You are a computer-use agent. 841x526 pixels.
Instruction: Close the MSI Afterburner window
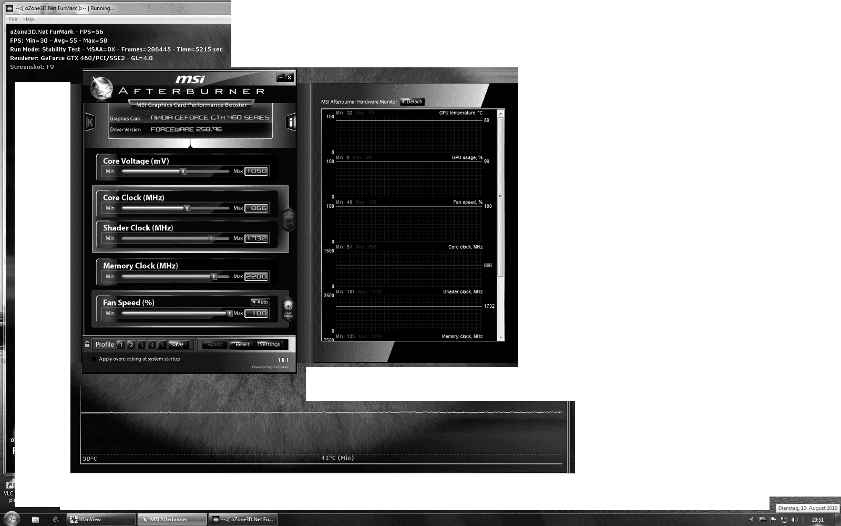pos(289,77)
